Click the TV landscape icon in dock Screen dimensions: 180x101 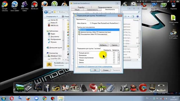click(x=20, y=88)
